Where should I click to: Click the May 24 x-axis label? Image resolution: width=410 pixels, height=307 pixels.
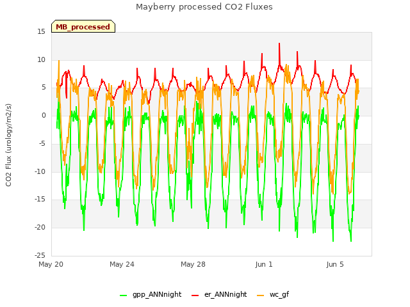122,264
